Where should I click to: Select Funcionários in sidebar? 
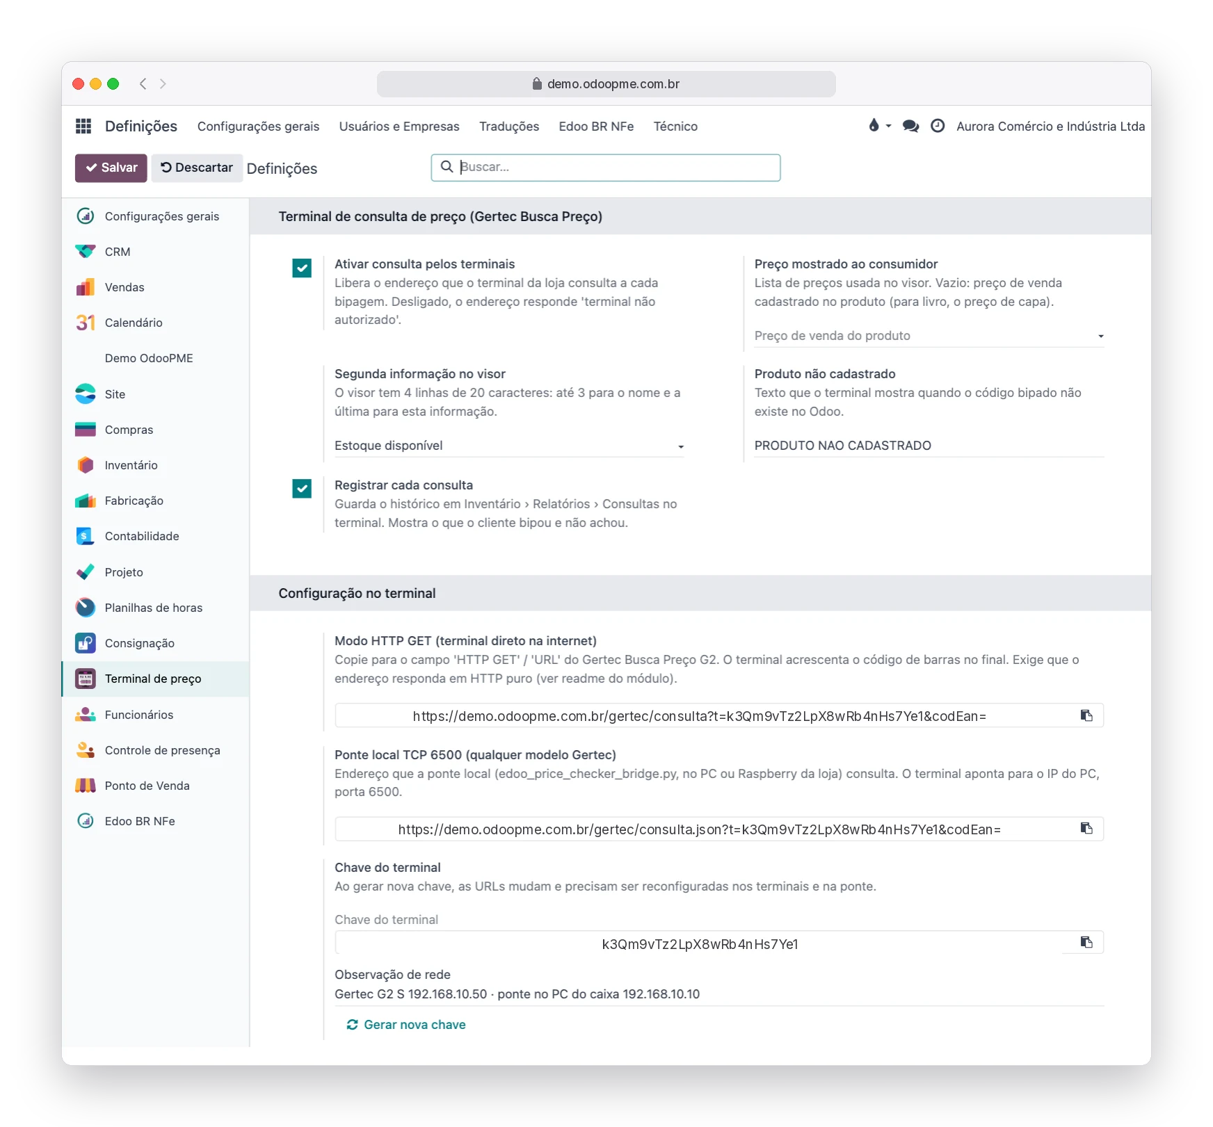[156, 715]
